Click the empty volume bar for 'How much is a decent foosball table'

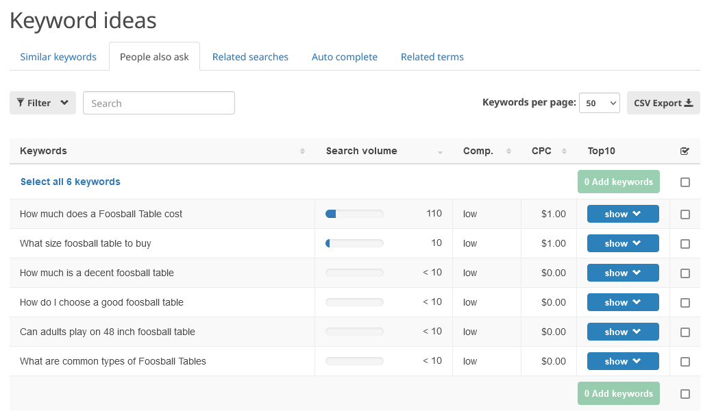354,273
